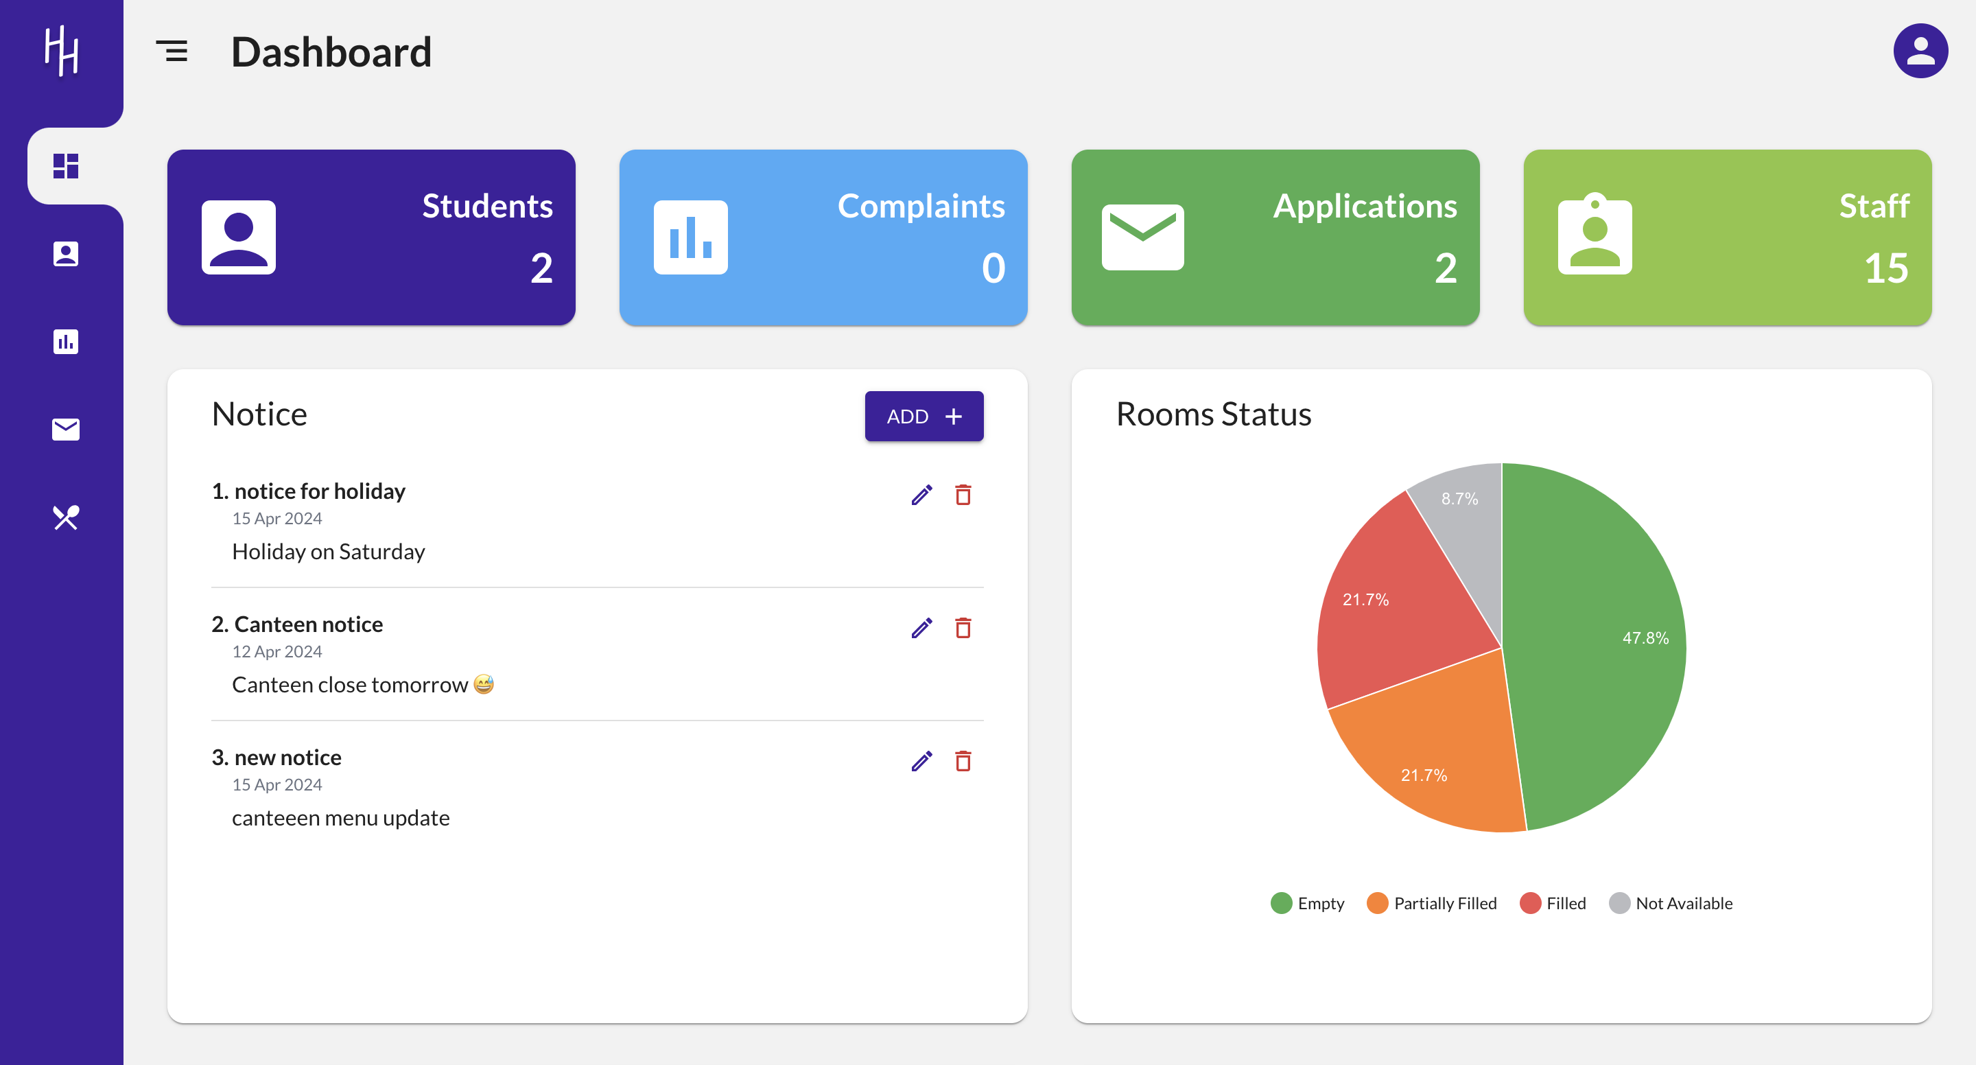Toggle the Not Available legend item
This screenshot has height=1065, width=1976.
[1671, 903]
